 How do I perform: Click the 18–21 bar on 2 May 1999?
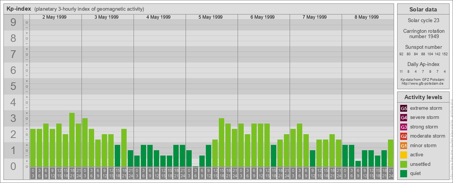tap(72, 140)
